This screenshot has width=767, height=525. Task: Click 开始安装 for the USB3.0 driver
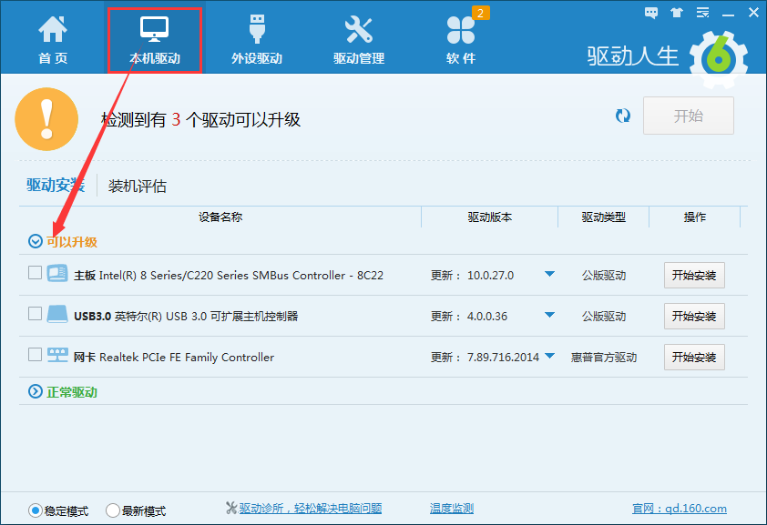(694, 316)
